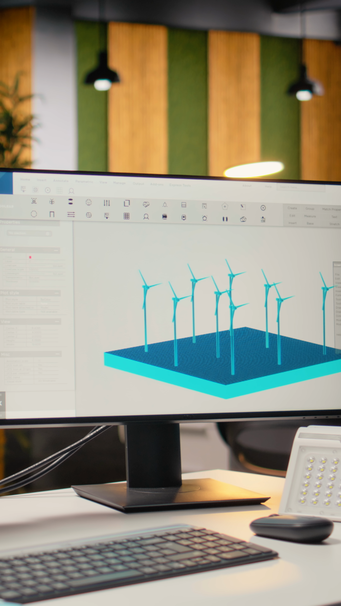Click the house-shaped icon with plus sign
This screenshot has width=341, height=606.
pos(224,206)
